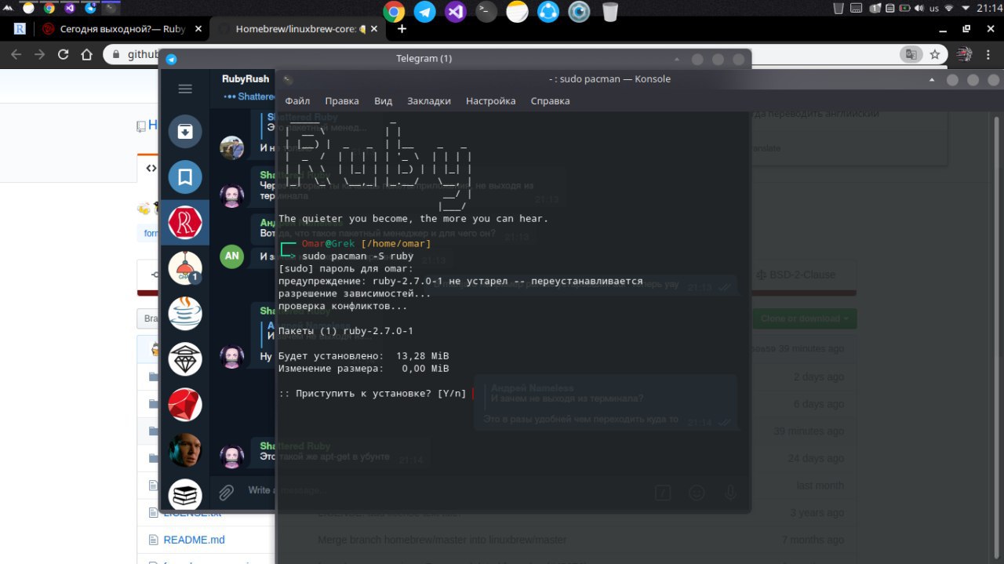Viewport: 1004px width, 564px height.
Task: Open README.md file link on GitHub
Action: coord(194,540)
